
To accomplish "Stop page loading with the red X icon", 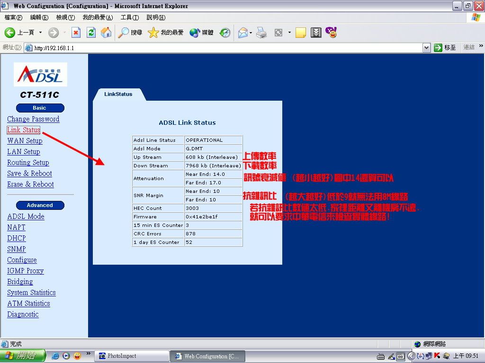I will (76, 33).
